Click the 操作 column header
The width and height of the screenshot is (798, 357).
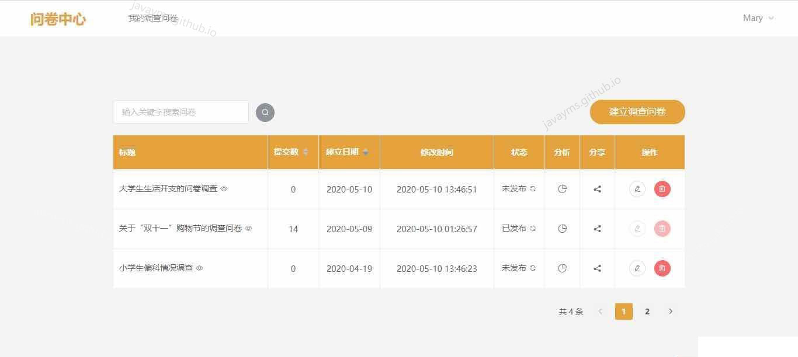[650, 152]
